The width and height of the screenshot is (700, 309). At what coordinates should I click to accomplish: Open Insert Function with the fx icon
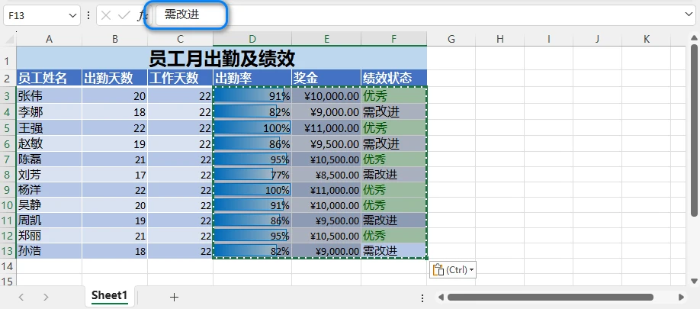coord(142,15)
